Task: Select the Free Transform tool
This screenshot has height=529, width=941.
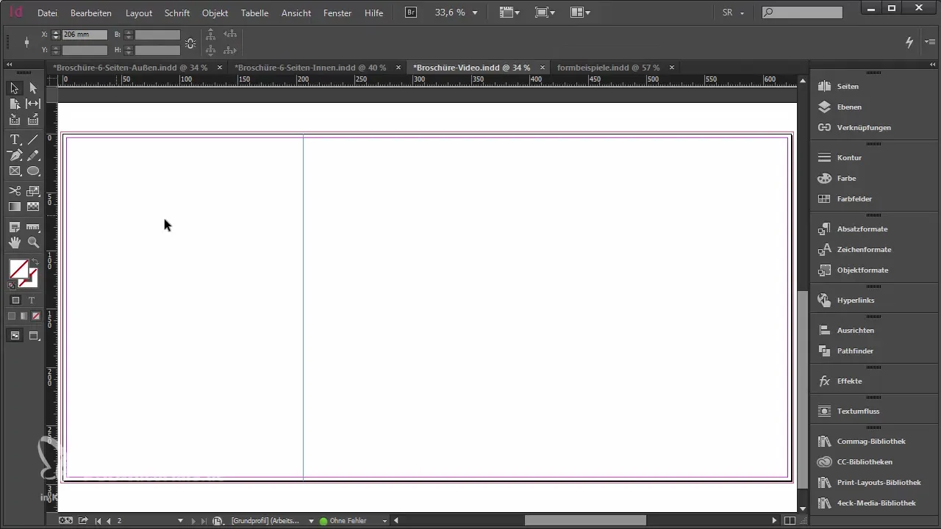Action: coord(33,191)
